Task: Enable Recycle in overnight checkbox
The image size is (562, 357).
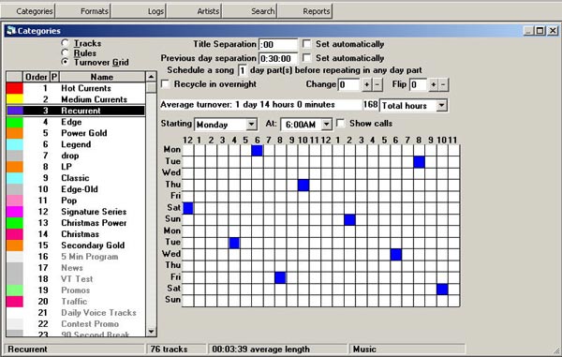Action: point(165,84)
